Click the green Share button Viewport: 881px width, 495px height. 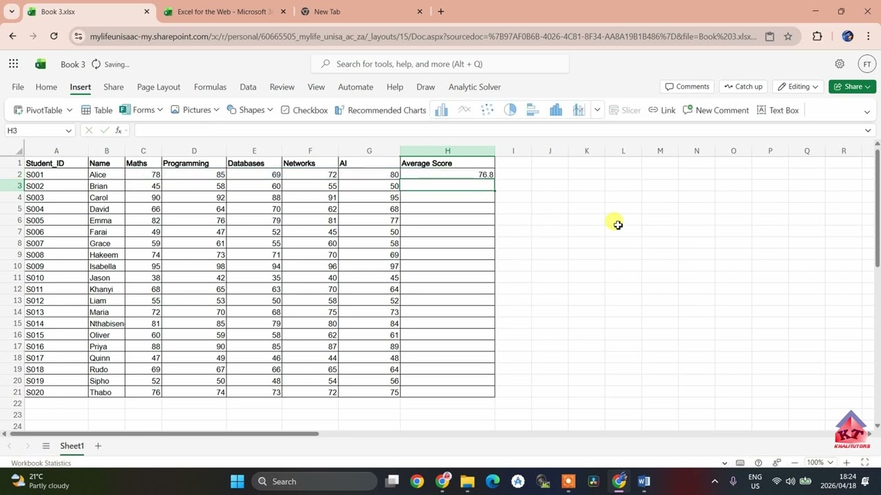click(x=852, y=87)
